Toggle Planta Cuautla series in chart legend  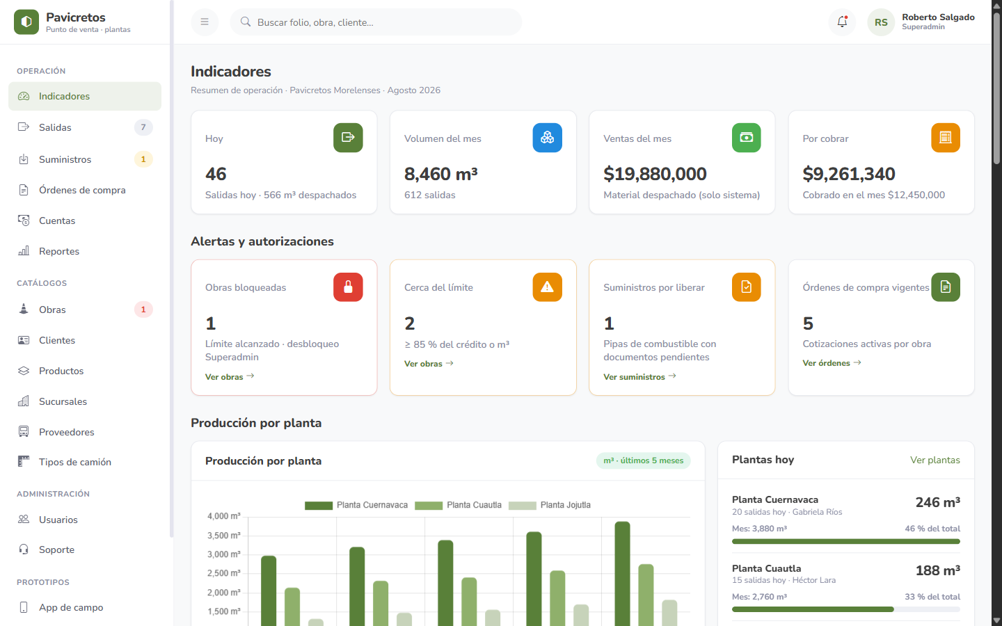point(459,505)
